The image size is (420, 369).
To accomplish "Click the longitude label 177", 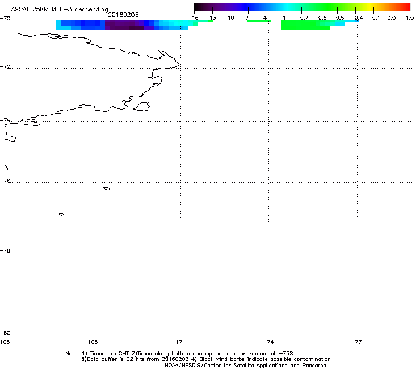I will (357, 342).
